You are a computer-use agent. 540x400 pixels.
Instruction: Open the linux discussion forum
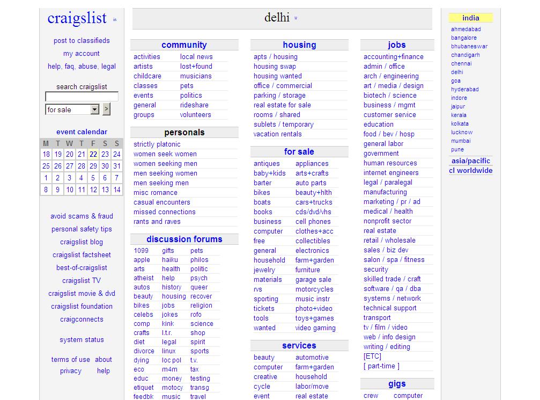tap(168, 351)
